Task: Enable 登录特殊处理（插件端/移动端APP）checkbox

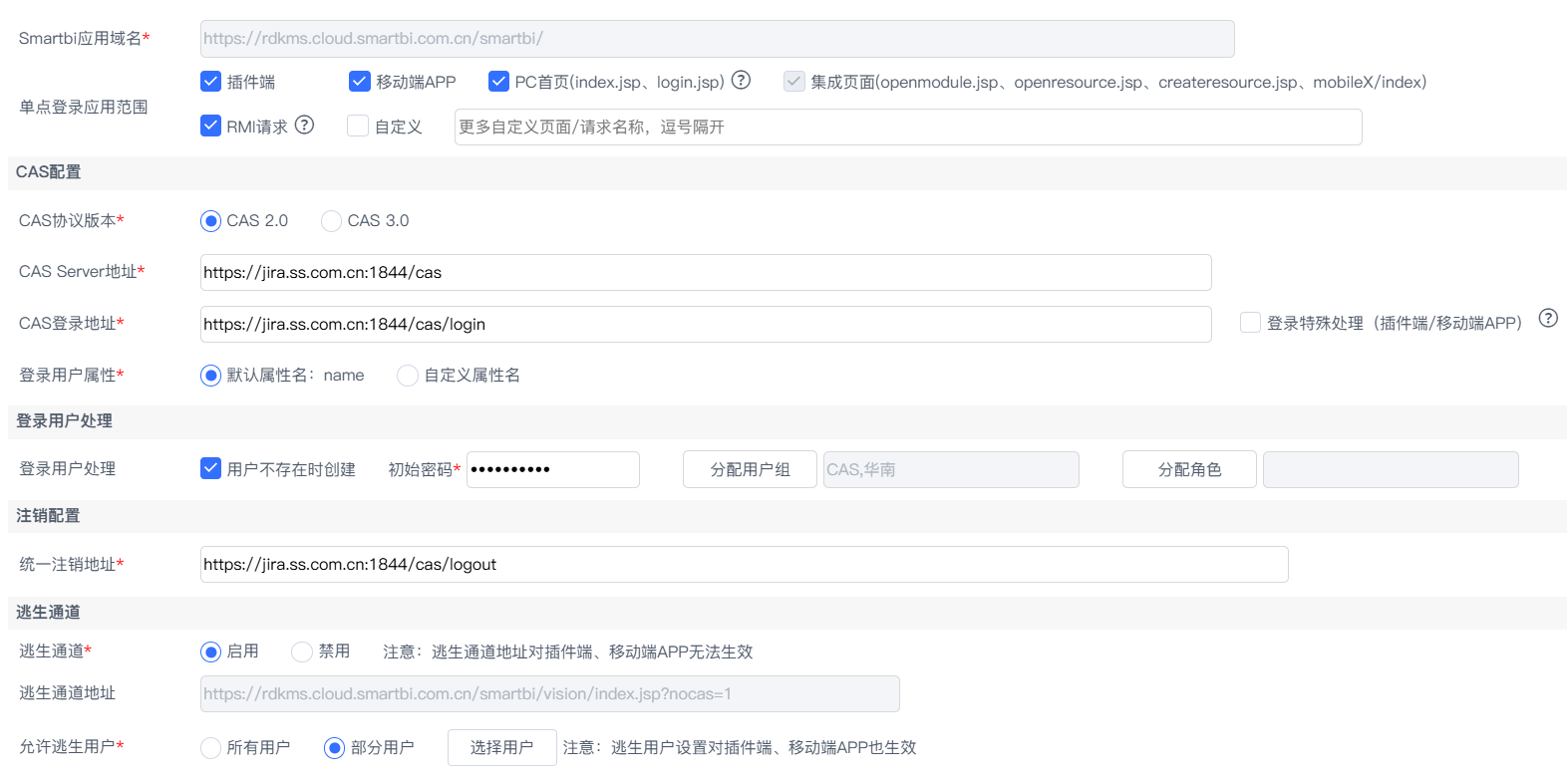Action: tap(1250, 323)
